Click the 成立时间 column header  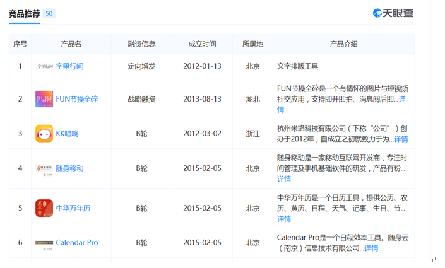click(x=202, y=44)
